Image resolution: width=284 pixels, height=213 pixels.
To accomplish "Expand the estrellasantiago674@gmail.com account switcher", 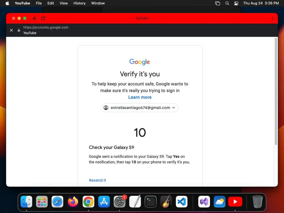I will click(140, 108).
